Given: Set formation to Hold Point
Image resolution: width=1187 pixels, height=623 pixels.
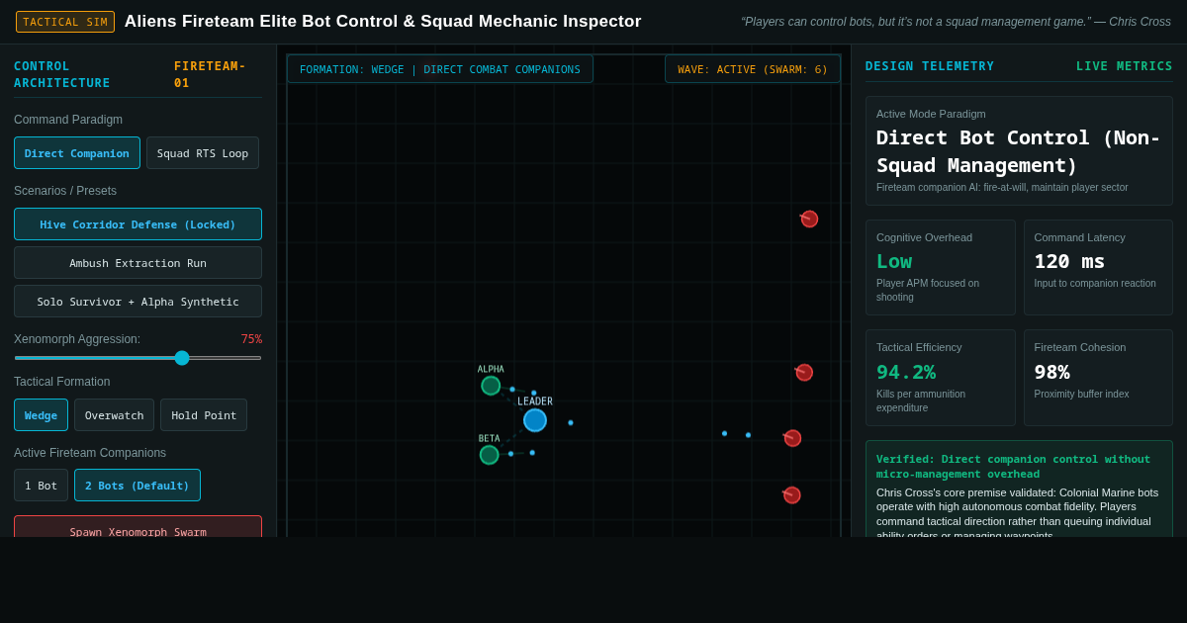Looking at the screenshot, I should pos(204,415).
